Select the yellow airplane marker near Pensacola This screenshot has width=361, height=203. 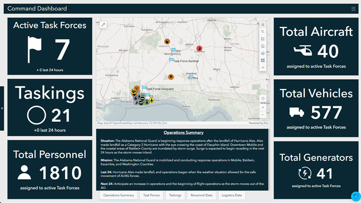pyautogui.click(x=151, y=100)
